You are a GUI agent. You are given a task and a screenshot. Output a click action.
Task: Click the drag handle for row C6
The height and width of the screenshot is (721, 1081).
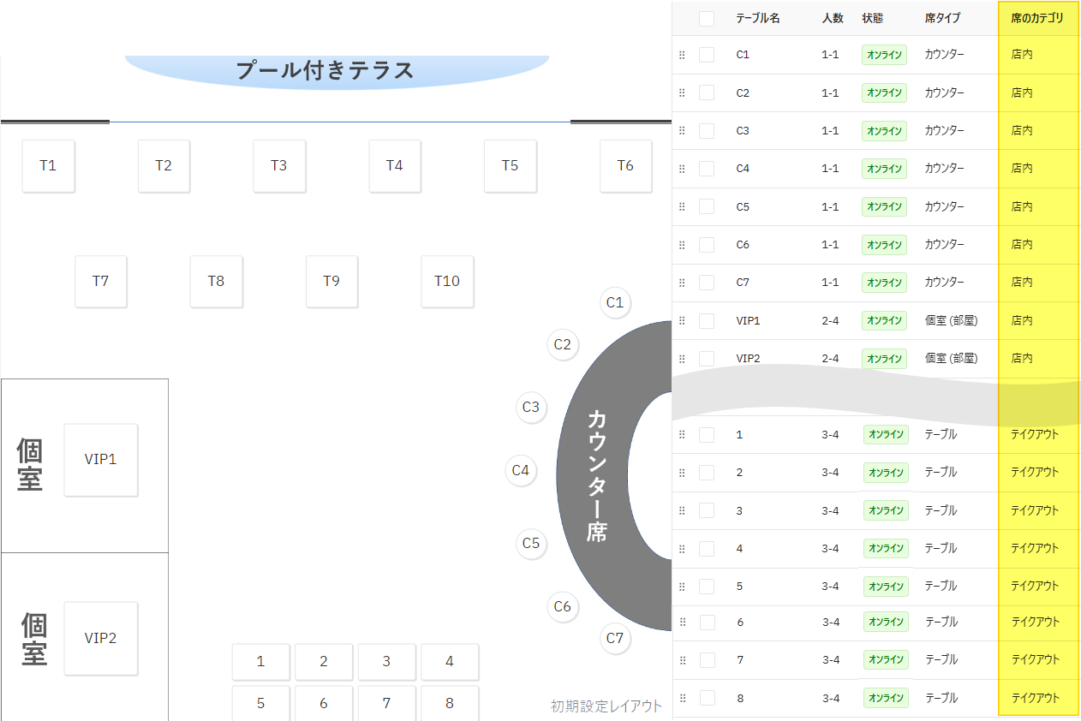[x=682, y=245]
